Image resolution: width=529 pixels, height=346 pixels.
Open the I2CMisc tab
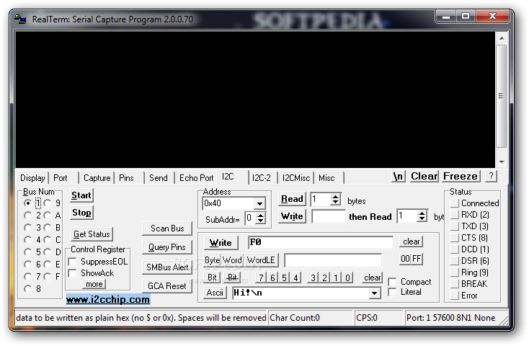(296, 178)
